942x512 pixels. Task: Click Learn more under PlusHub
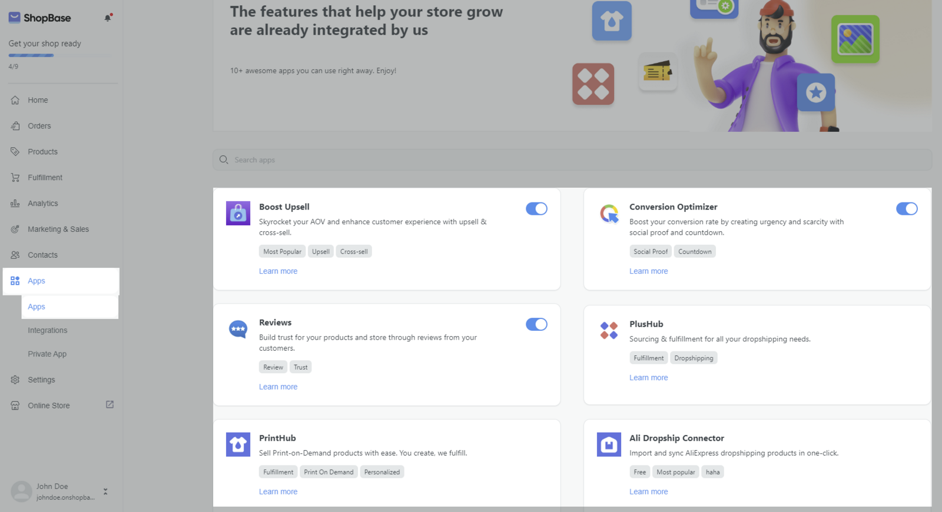click(x=648, y=378)
